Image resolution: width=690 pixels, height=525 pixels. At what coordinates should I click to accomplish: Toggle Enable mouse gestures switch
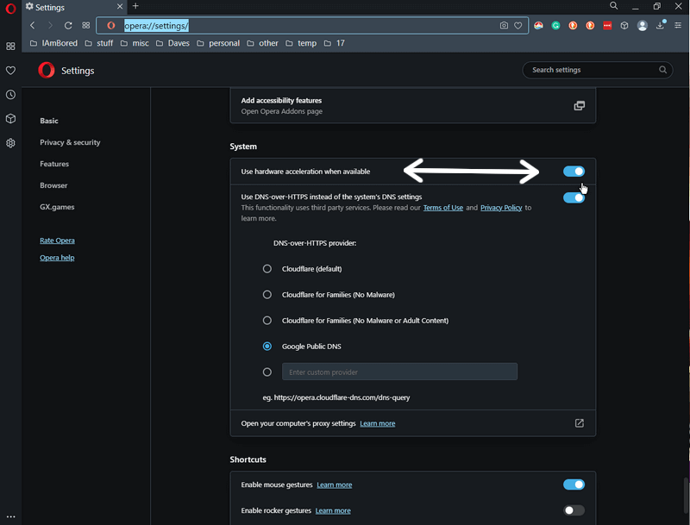pyautogui.click(x=574, y=484)
